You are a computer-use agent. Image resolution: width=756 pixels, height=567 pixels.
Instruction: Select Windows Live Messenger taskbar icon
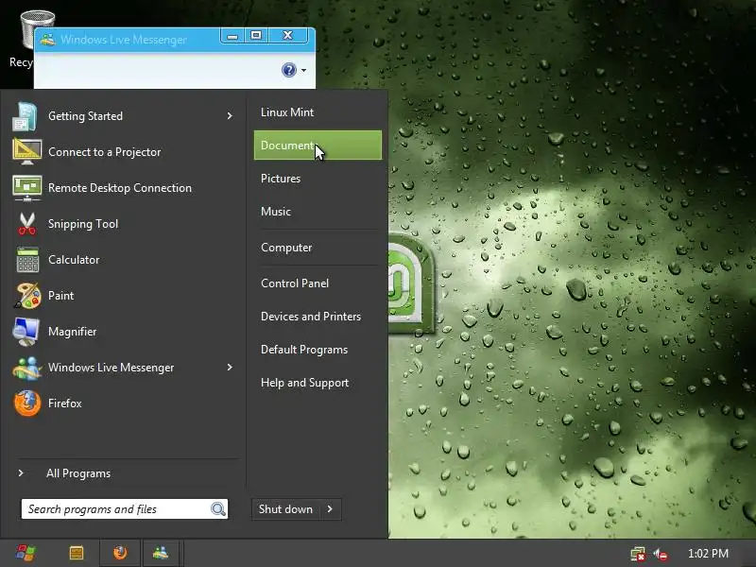coord(161,553)
